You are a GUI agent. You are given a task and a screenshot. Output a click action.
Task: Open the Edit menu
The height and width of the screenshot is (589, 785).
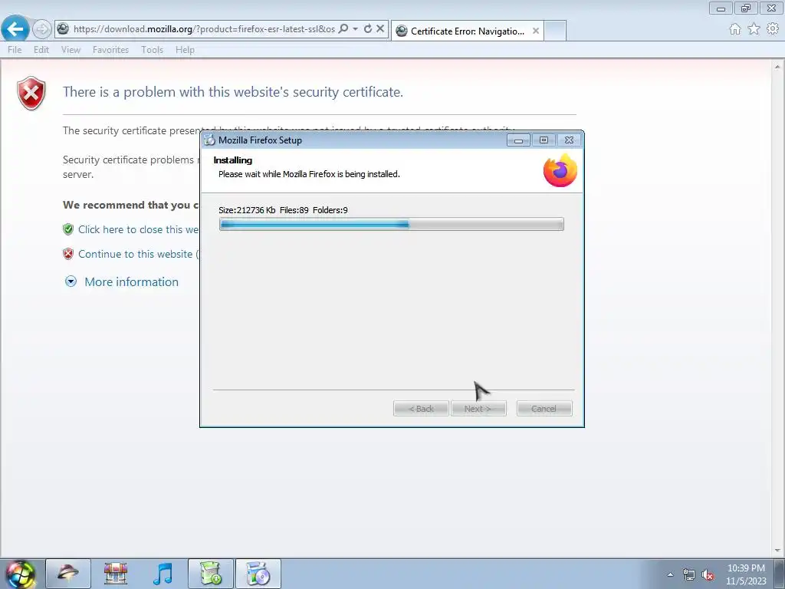pos(41,50)
